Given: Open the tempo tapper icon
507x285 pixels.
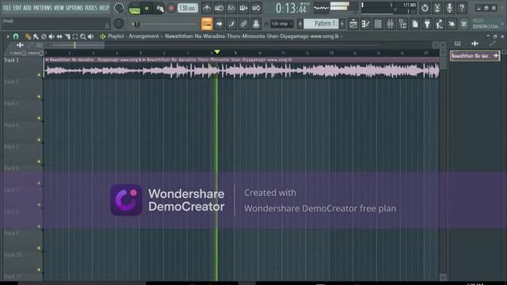Looking at the screenshot, I should [440, 24].
